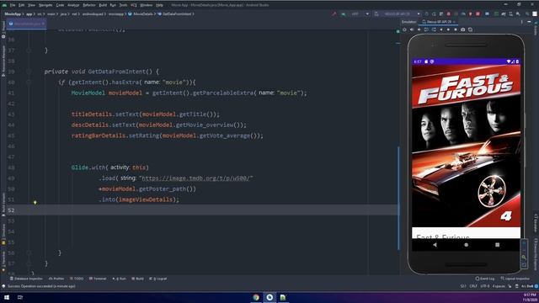Open the Build menu in menu bar
The image size is (539, 303).
click(103, 5)
